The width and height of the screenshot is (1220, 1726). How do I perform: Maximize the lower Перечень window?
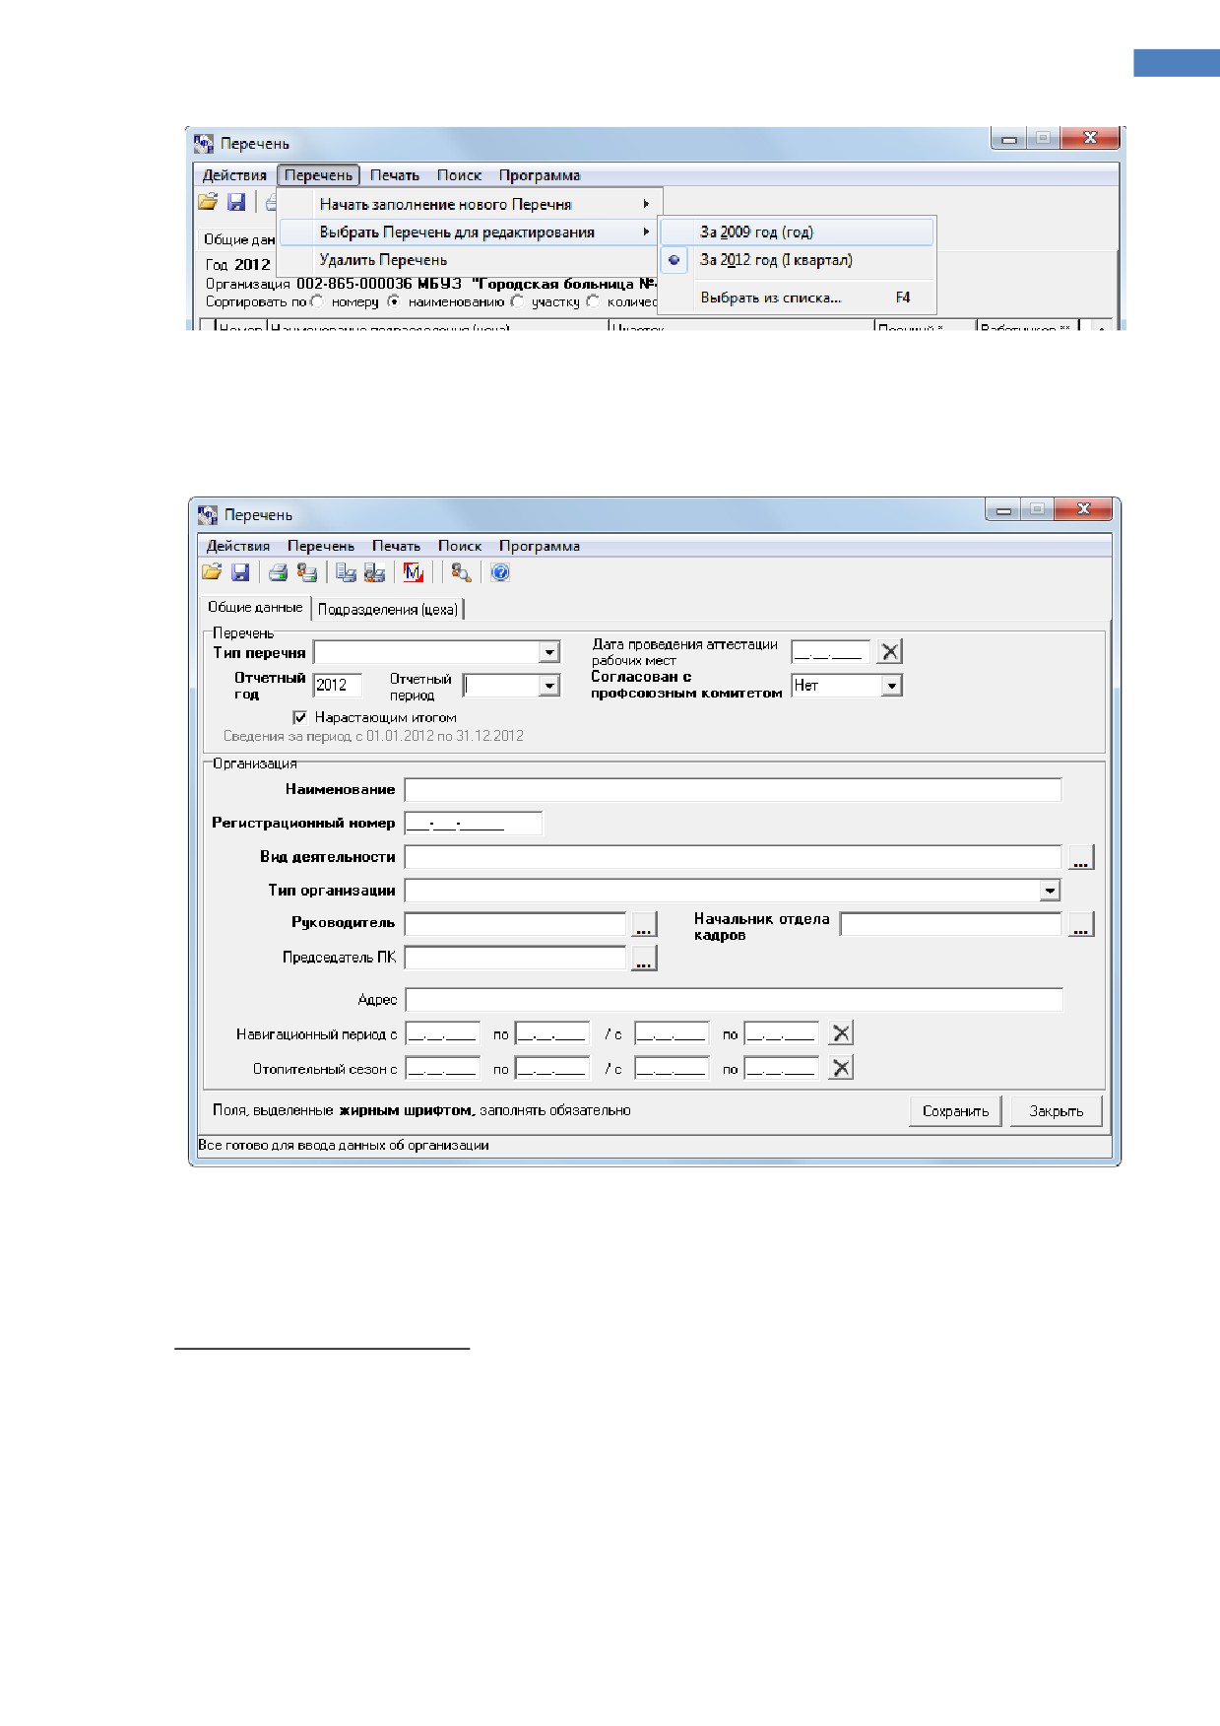[1037, 509]
